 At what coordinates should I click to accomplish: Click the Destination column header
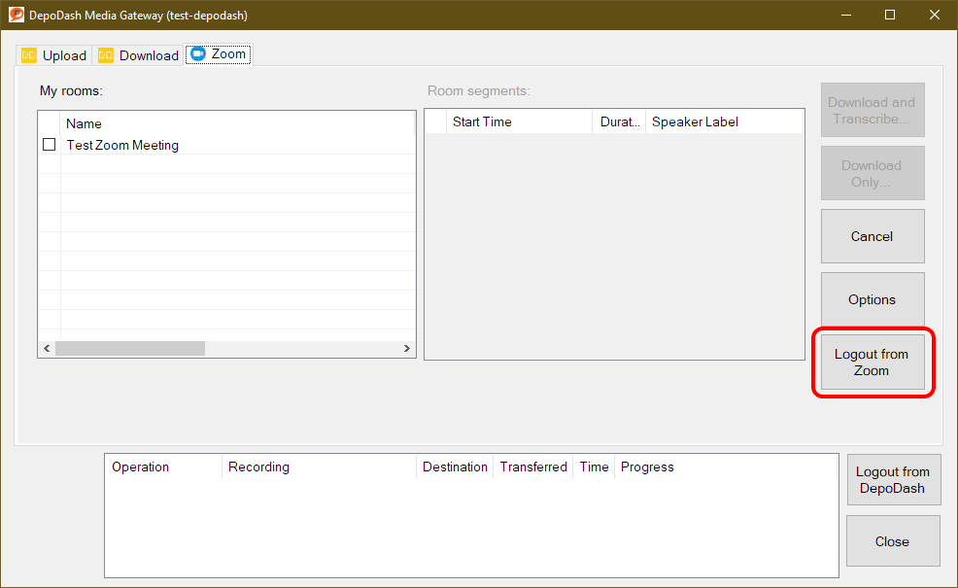click(x=455, y=467)
